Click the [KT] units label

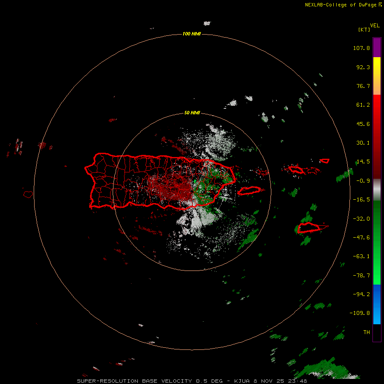pos(364,29)
